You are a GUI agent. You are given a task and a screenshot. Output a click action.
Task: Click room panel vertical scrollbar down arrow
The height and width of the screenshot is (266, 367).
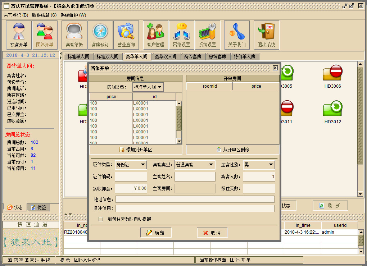tap(360, 194)
